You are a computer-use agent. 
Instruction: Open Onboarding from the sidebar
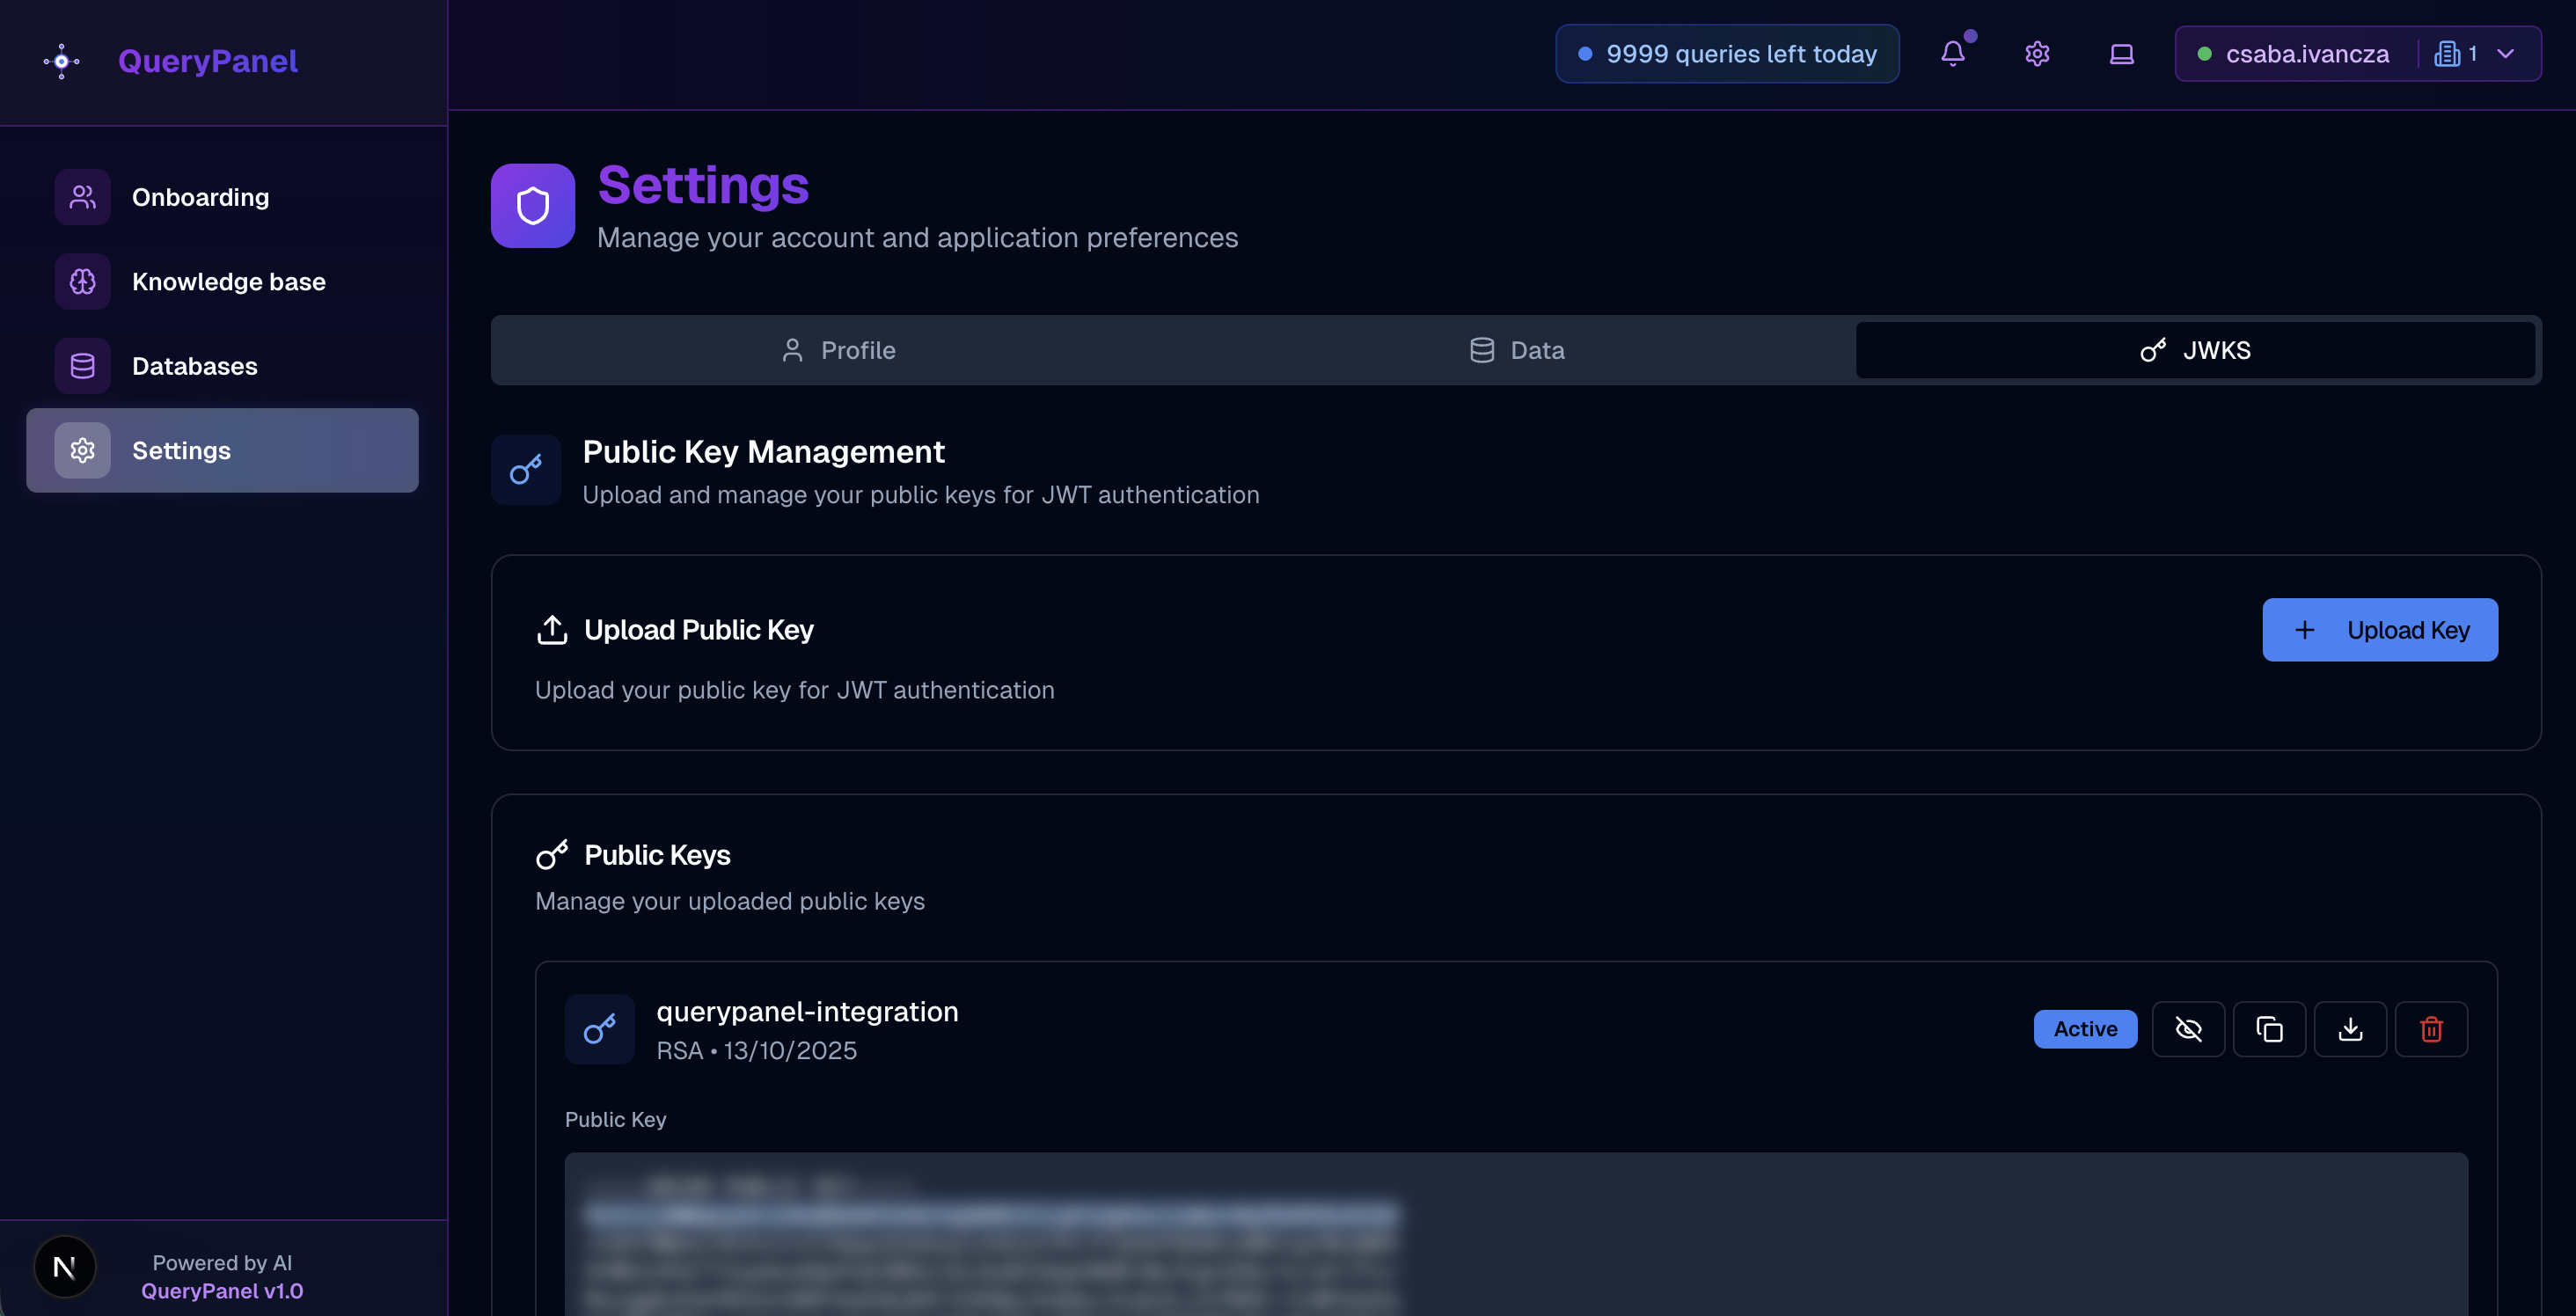[200, 197]
